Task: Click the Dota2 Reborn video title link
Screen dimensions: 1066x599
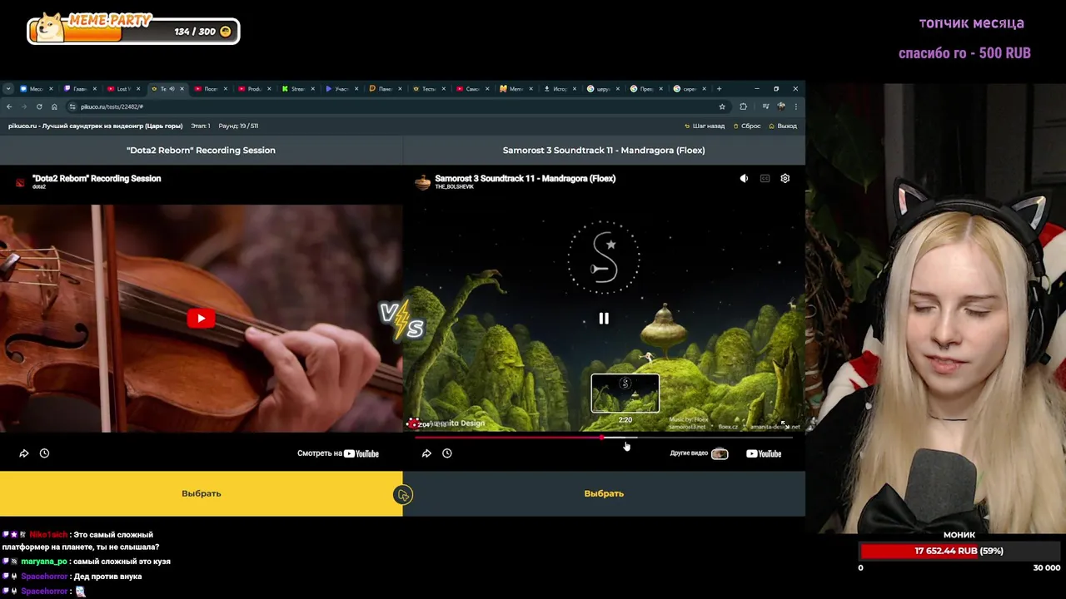Action: click(x=97, y=178)
